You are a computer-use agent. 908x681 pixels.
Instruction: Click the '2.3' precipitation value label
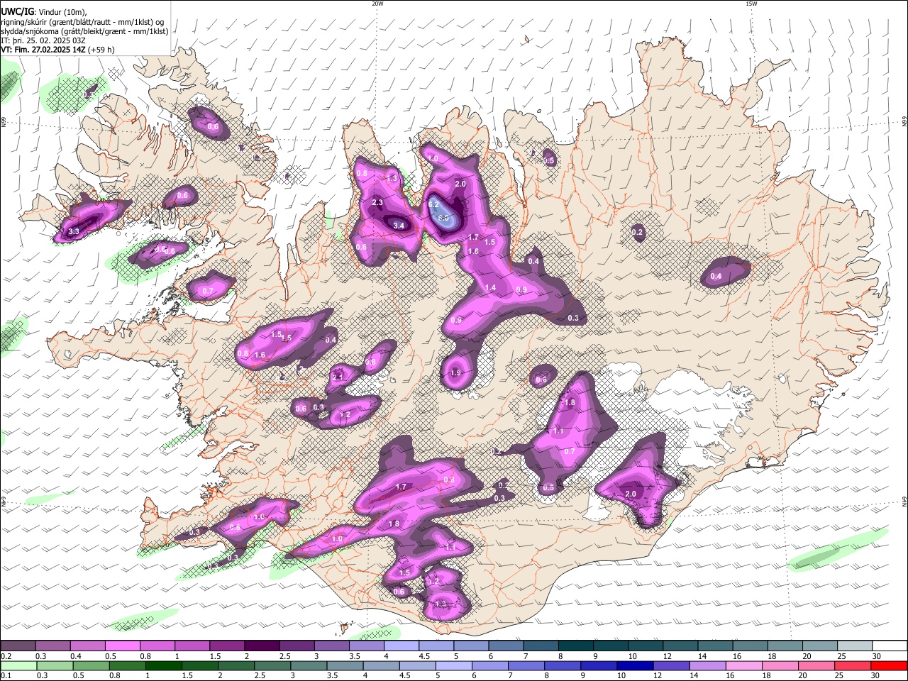point(377,203)
